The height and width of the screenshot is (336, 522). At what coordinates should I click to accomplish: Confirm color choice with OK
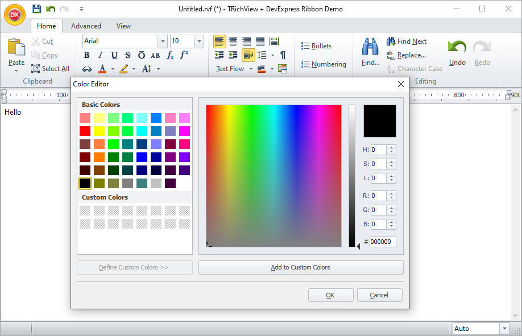pyautogui.click(x=330, y=295)
